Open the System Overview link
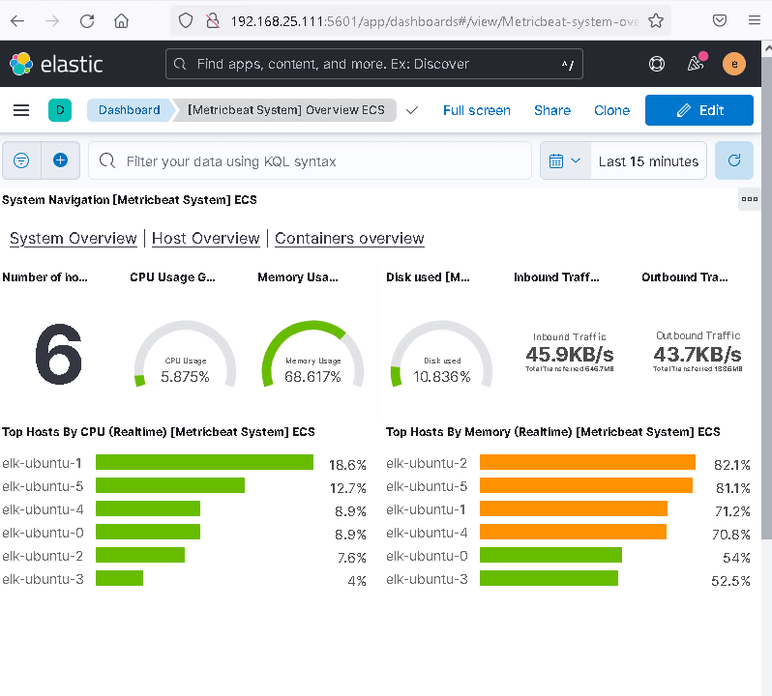This screenshot has width=772, height=696. (74, 239)
